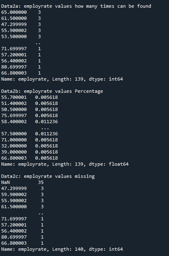Screen dimensions: 169x256
Task: Click the Length: 140 summary line
Action: pyautogui.click(x=62, y=249)
